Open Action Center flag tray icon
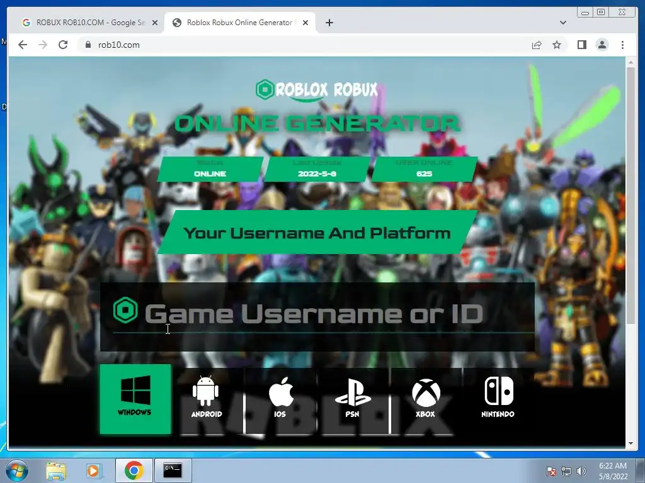This screenshot has width=645, height=483. point(551,472)
